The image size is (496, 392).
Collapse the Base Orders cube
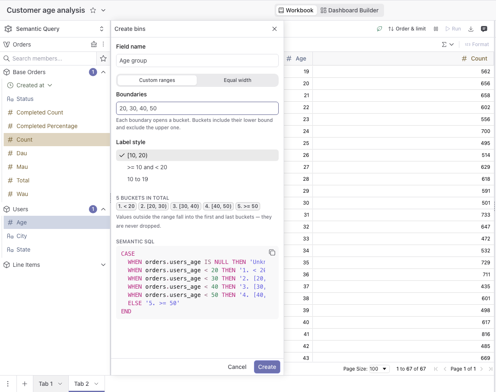coord(103,72)
